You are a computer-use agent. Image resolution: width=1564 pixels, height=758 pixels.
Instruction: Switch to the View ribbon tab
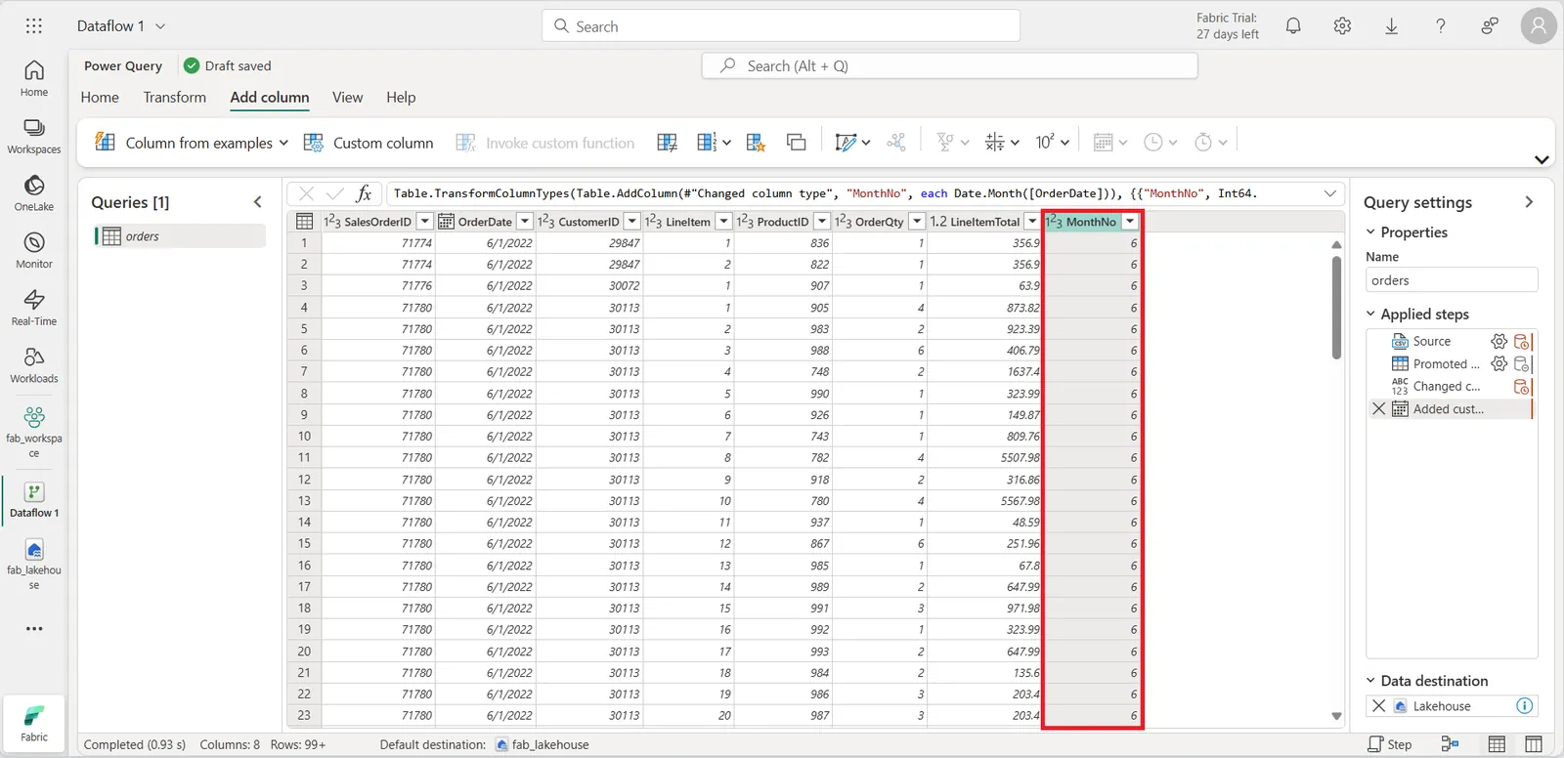(347, 97)
